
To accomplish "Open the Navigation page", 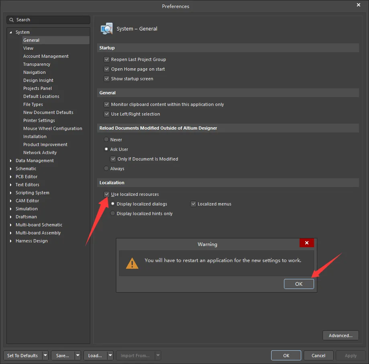I will tap(34, 72).
